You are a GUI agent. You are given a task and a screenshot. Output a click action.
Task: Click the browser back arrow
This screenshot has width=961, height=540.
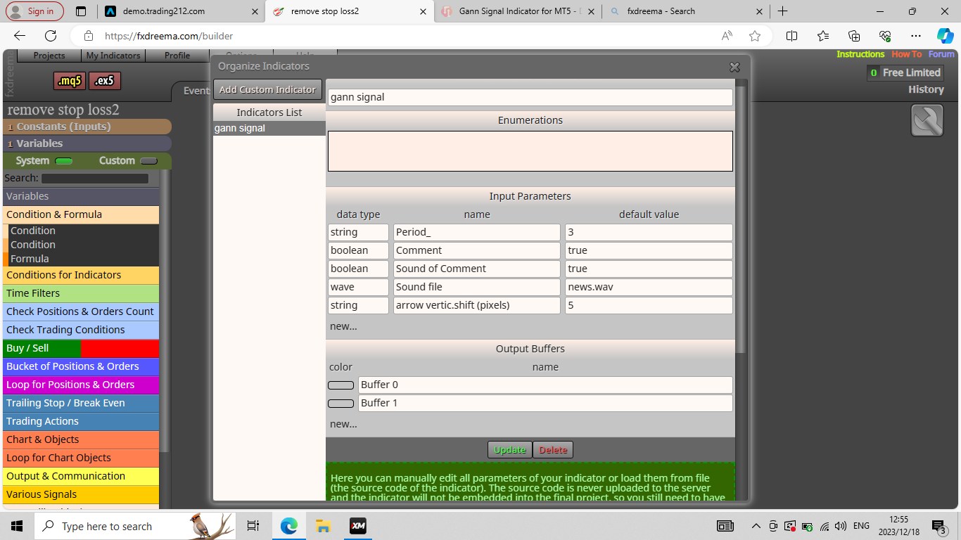tap(20, 36)
